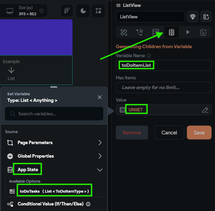Select the Generate Dynamic Children tab
This screenshot has height=211, width=215.
point(172,32)
